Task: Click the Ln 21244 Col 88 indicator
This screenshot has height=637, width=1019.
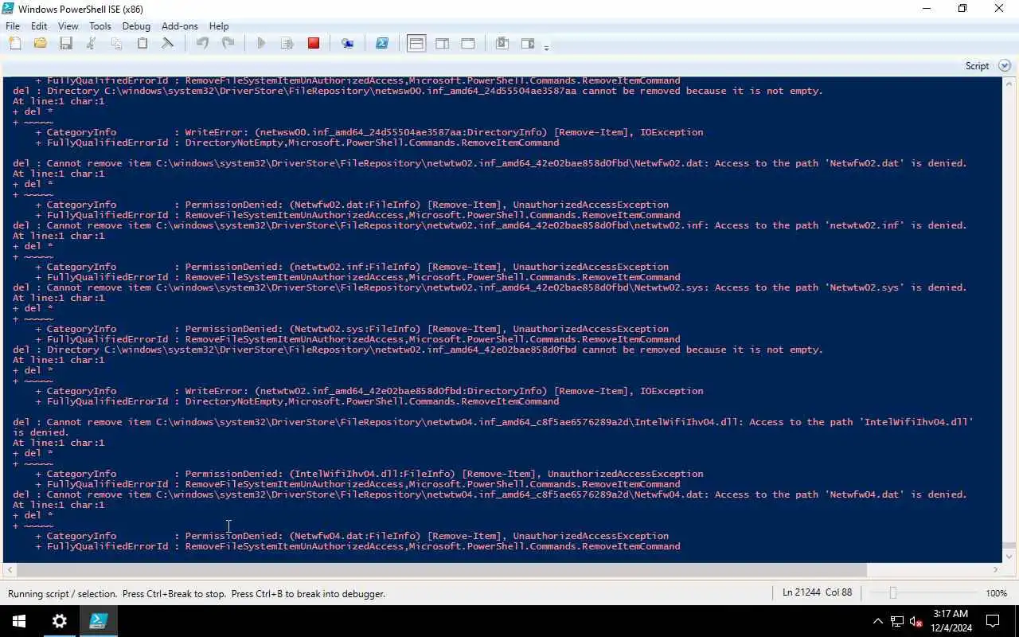Action: coord(817,592)
